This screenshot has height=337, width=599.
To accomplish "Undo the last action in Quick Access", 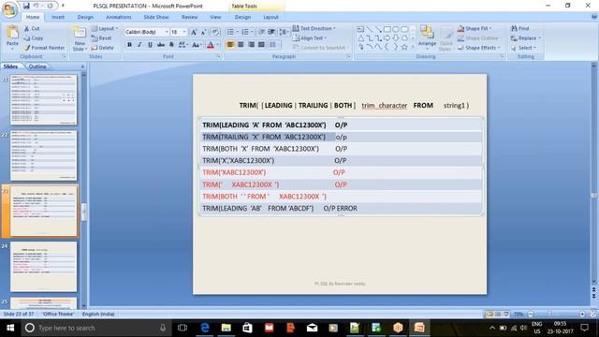I will pos(37,6).
